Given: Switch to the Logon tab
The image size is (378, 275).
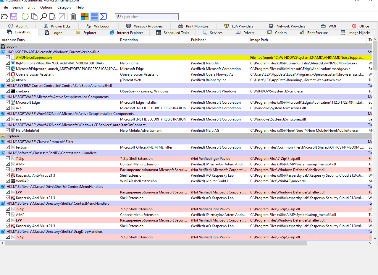Looking at the screenshot, I should 54,33.
